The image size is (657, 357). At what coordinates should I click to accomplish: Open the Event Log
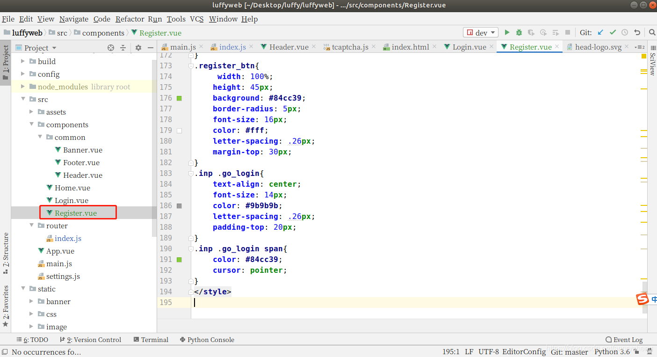[624, 340]
